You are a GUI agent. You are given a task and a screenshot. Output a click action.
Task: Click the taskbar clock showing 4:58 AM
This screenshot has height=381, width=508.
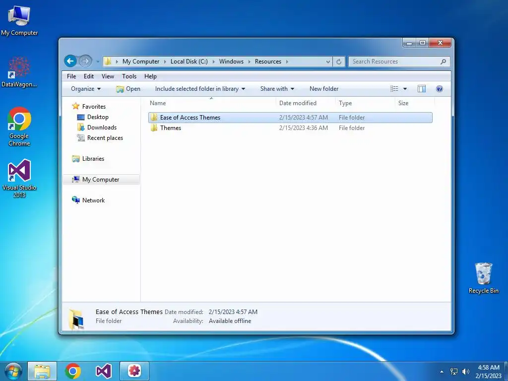click(x=489, y=372)
